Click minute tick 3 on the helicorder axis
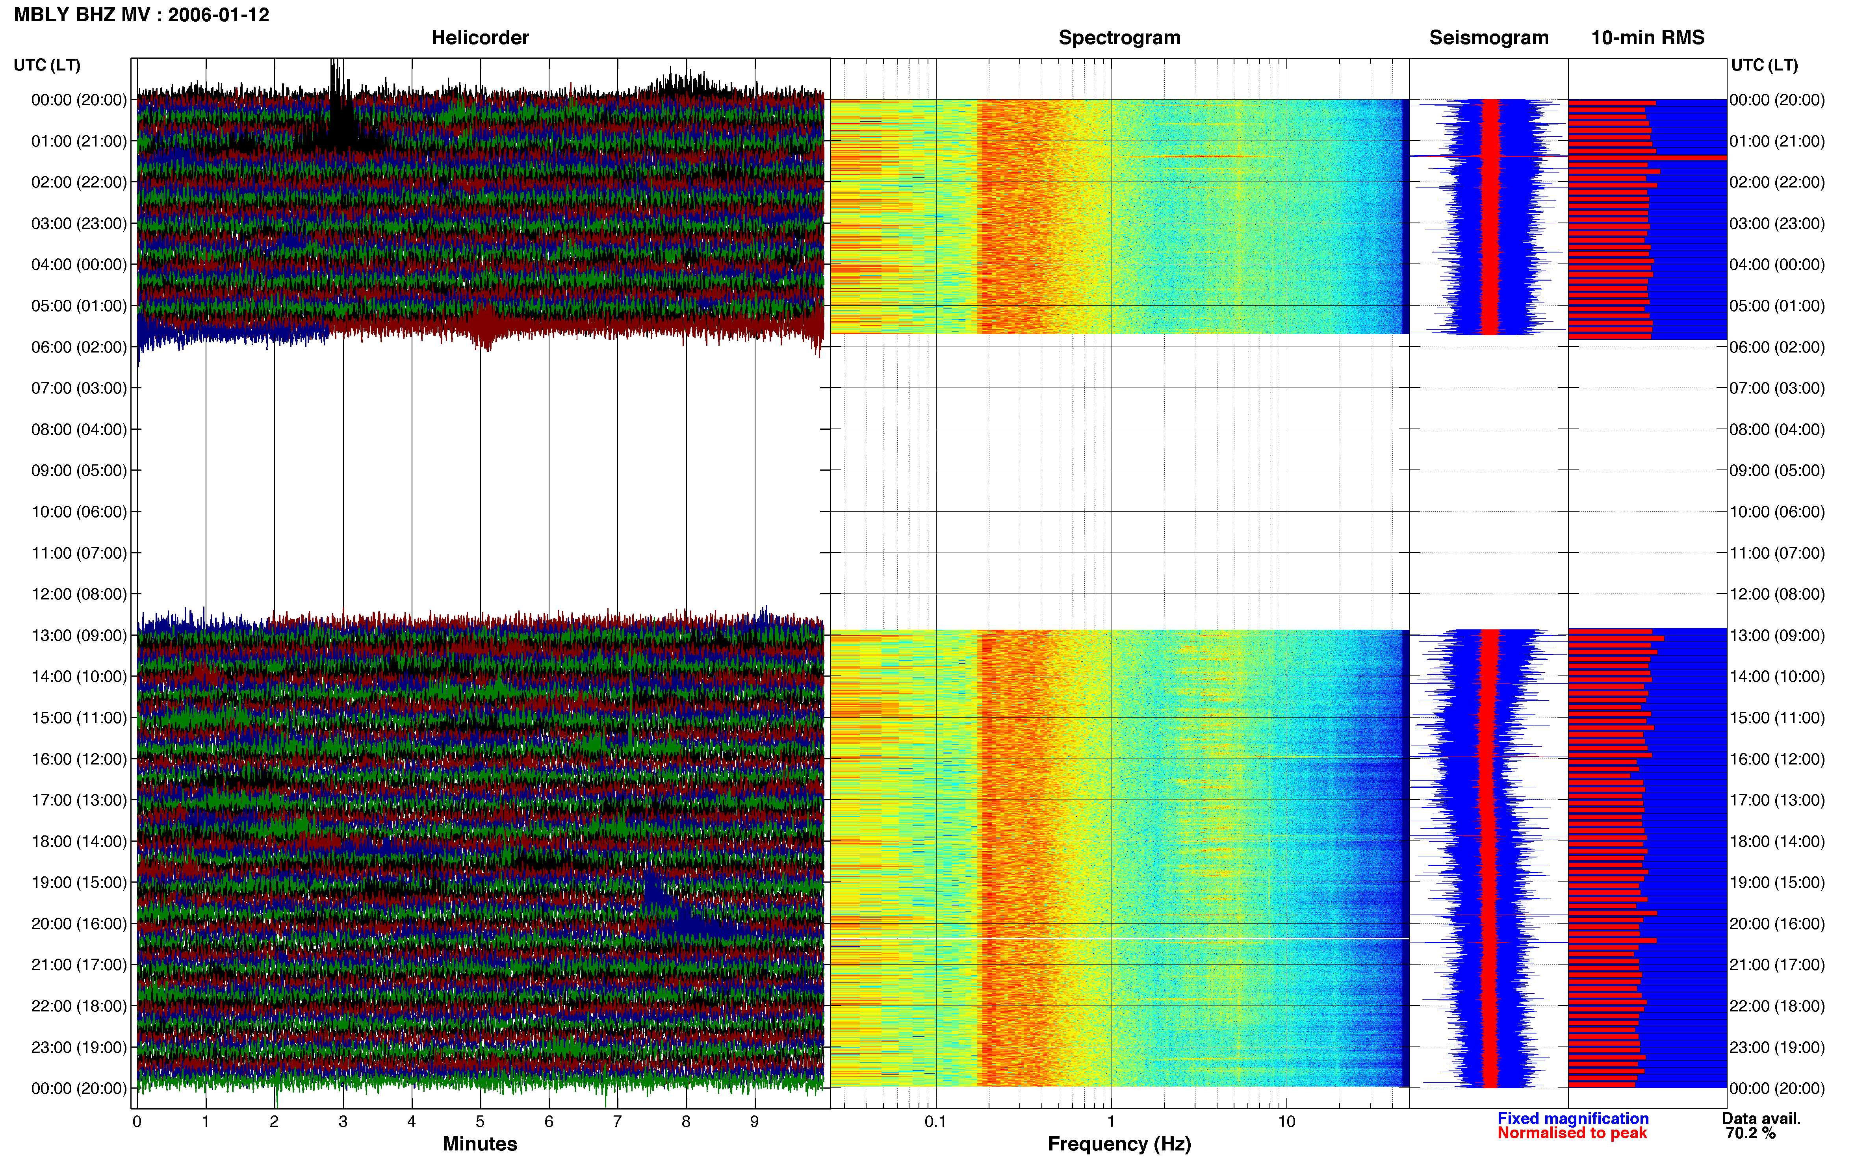Image resolution: width=1867 pixels, height=1167 pixels. [343, 1121]
